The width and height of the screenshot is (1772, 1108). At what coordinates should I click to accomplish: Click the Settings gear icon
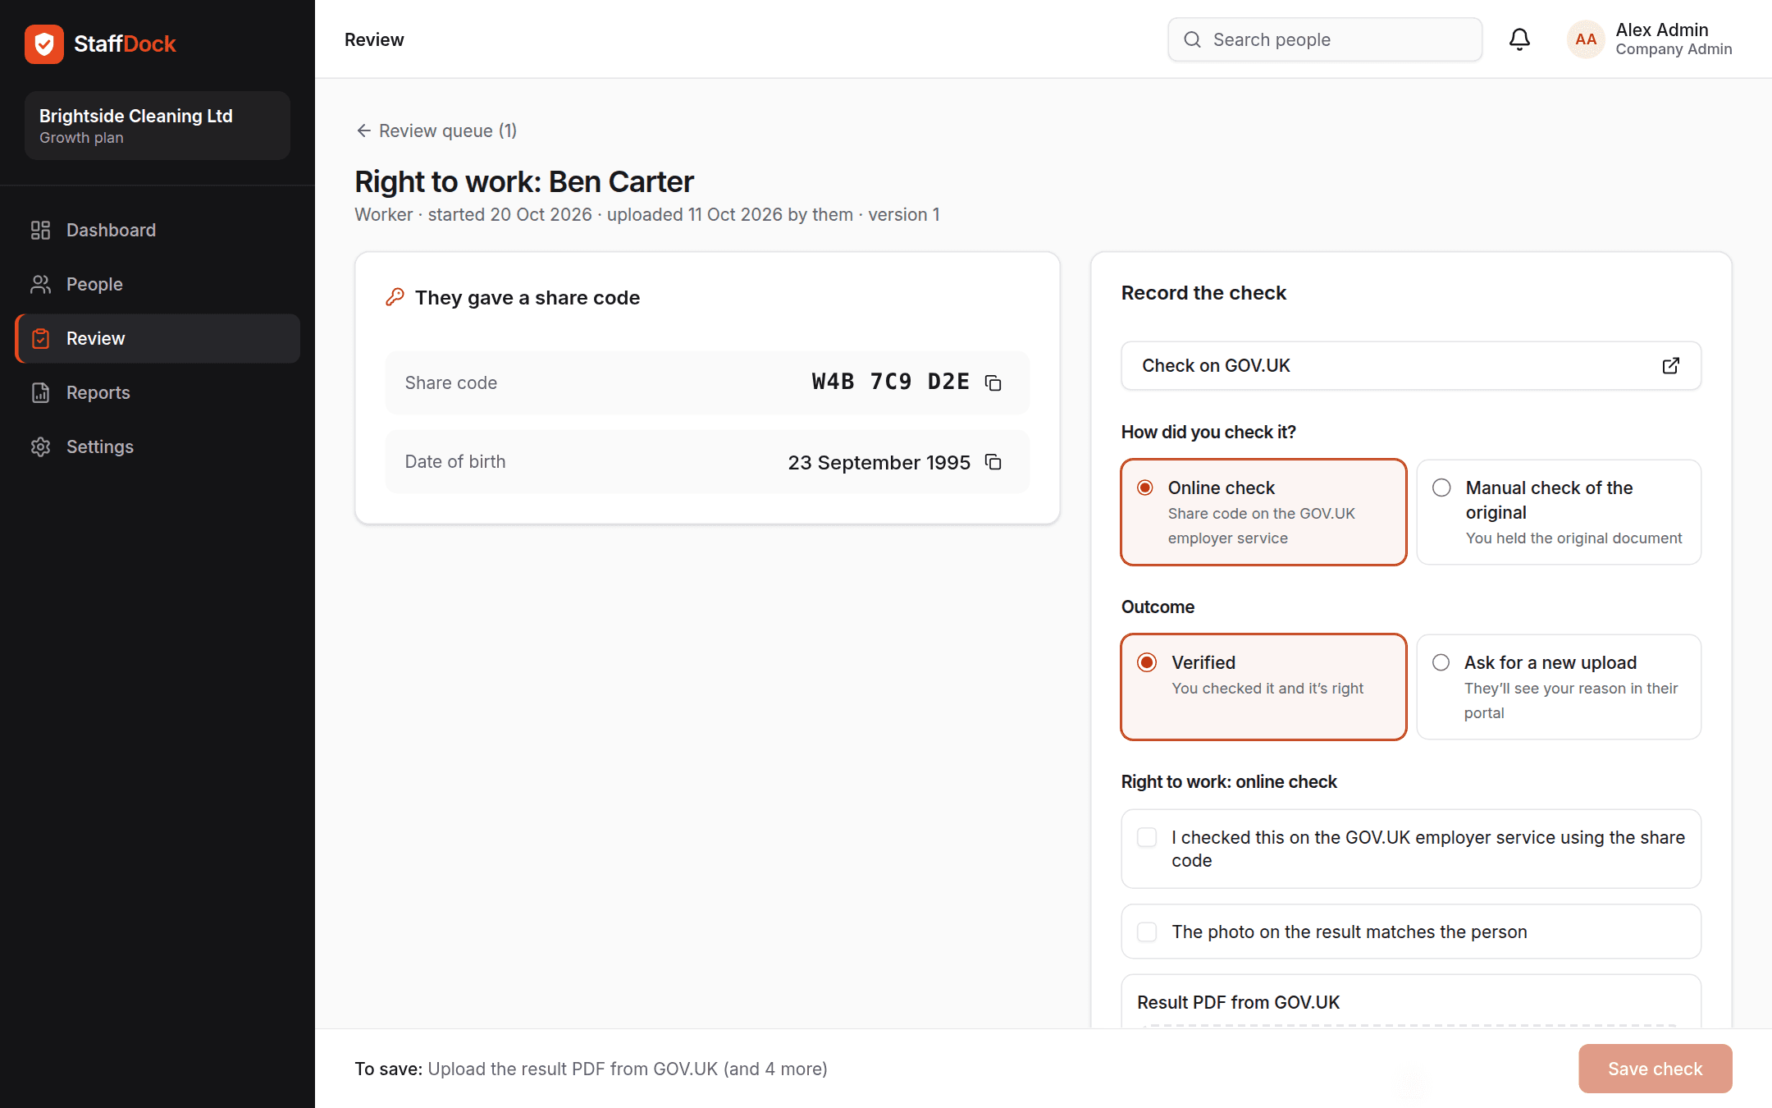40,446
